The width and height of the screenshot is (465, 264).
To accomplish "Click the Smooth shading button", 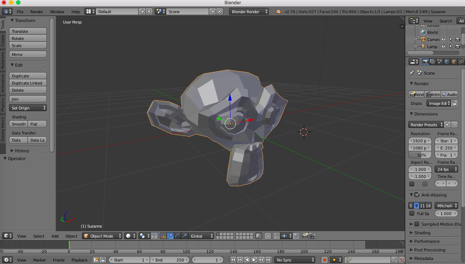I will point(19,124).
